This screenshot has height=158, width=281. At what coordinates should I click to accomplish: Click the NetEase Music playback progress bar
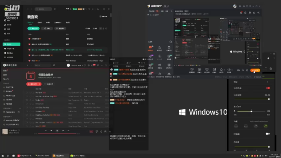pos(57,134)
